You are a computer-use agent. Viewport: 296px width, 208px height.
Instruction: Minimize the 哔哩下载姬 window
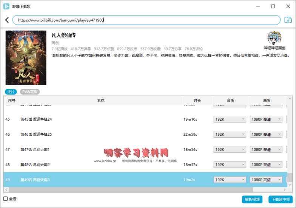click(x=258, y=6)
